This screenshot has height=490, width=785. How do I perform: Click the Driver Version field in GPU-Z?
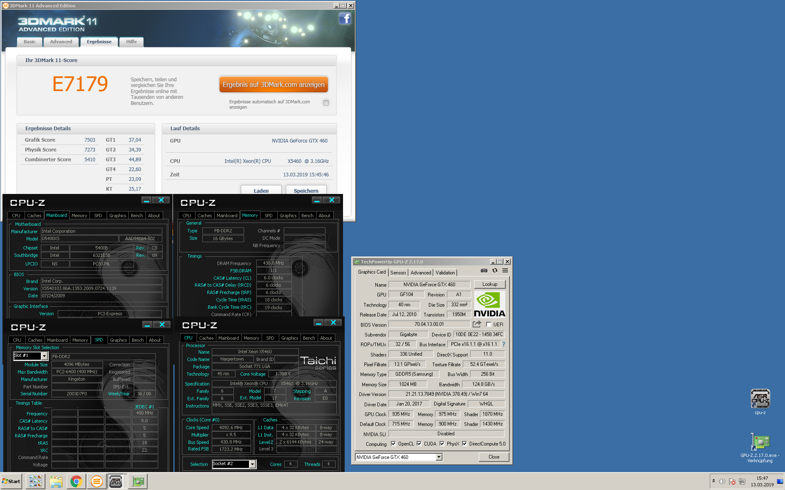click(x=446, y=394)
